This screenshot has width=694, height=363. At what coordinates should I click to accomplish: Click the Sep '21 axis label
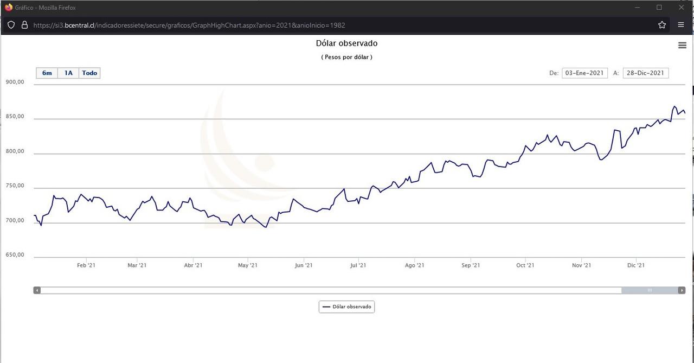click(471, 265)
